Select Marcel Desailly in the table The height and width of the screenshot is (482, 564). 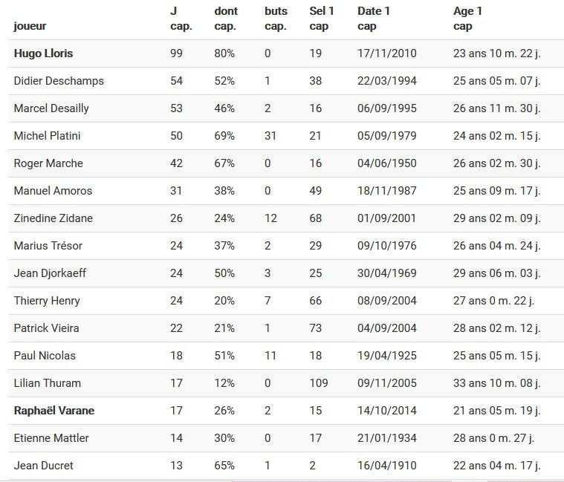[x=51, y=108]
